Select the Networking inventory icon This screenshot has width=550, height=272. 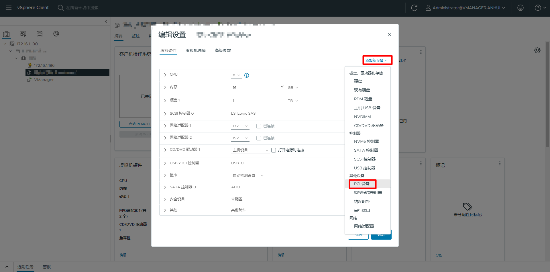coord(56,34)
